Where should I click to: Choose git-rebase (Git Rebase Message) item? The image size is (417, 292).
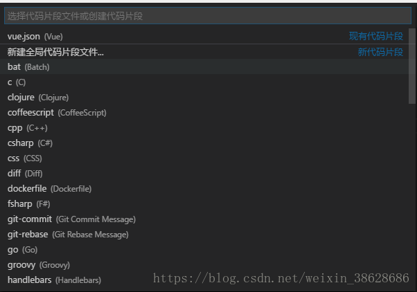click(x=68, y=235)
